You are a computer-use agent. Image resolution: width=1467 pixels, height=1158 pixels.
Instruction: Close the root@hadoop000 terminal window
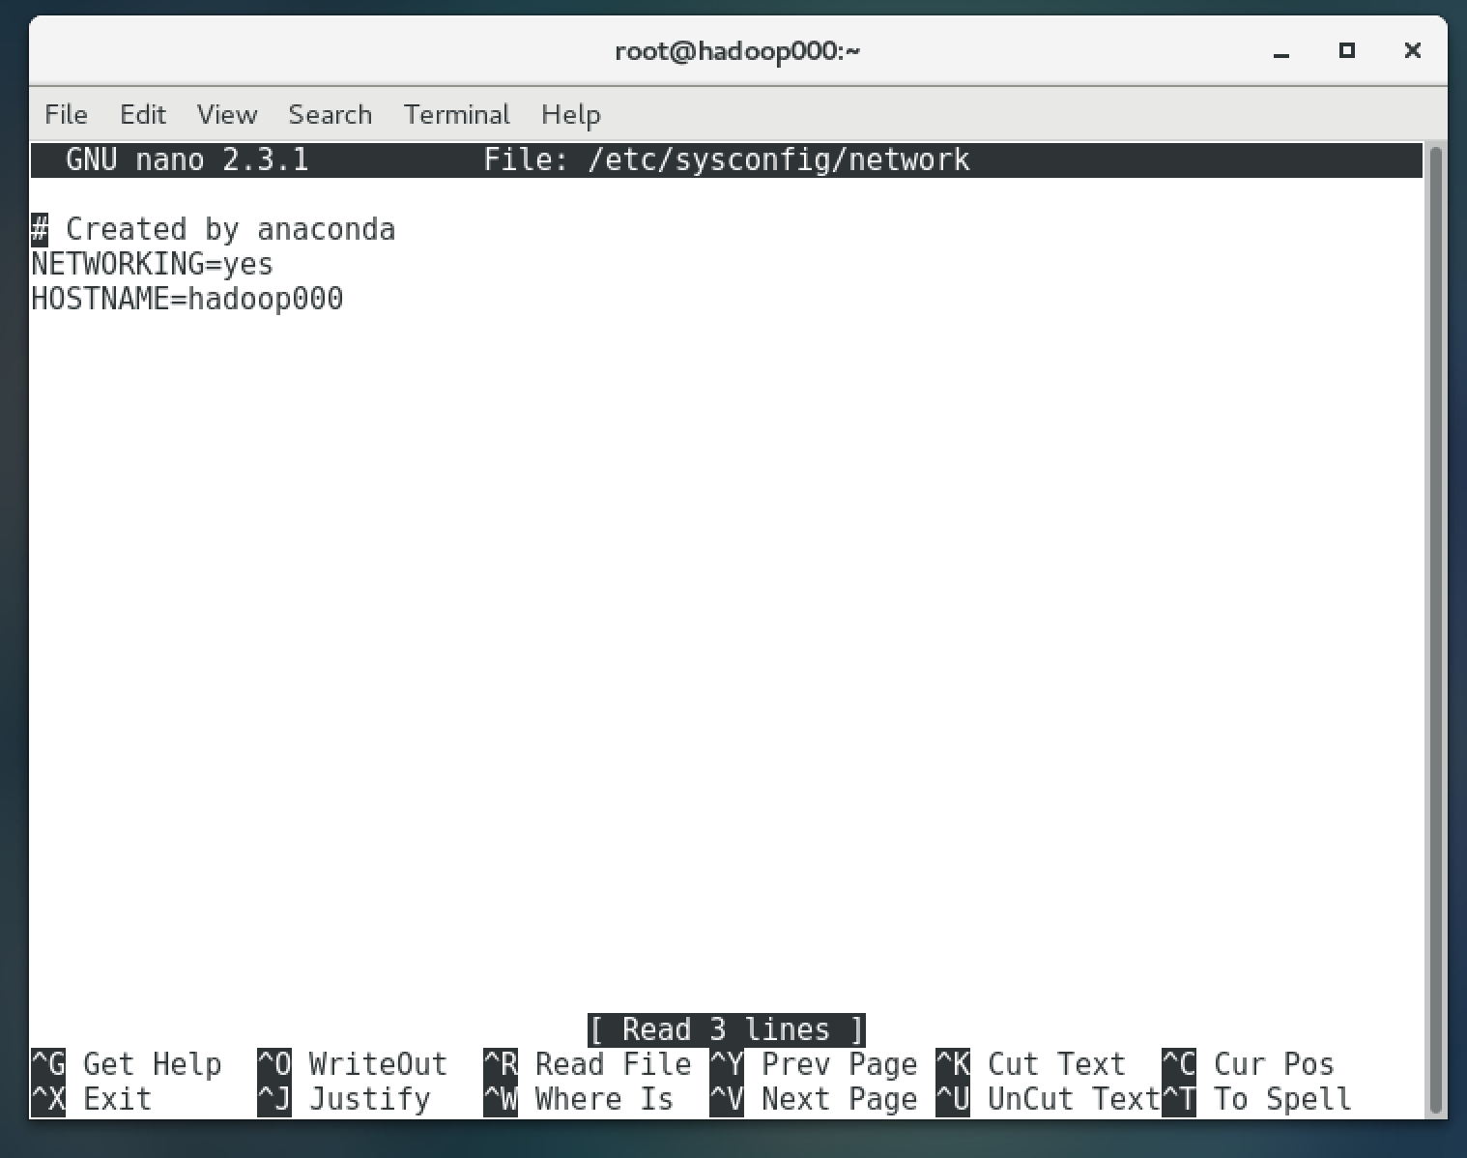tap(1412, 50)
